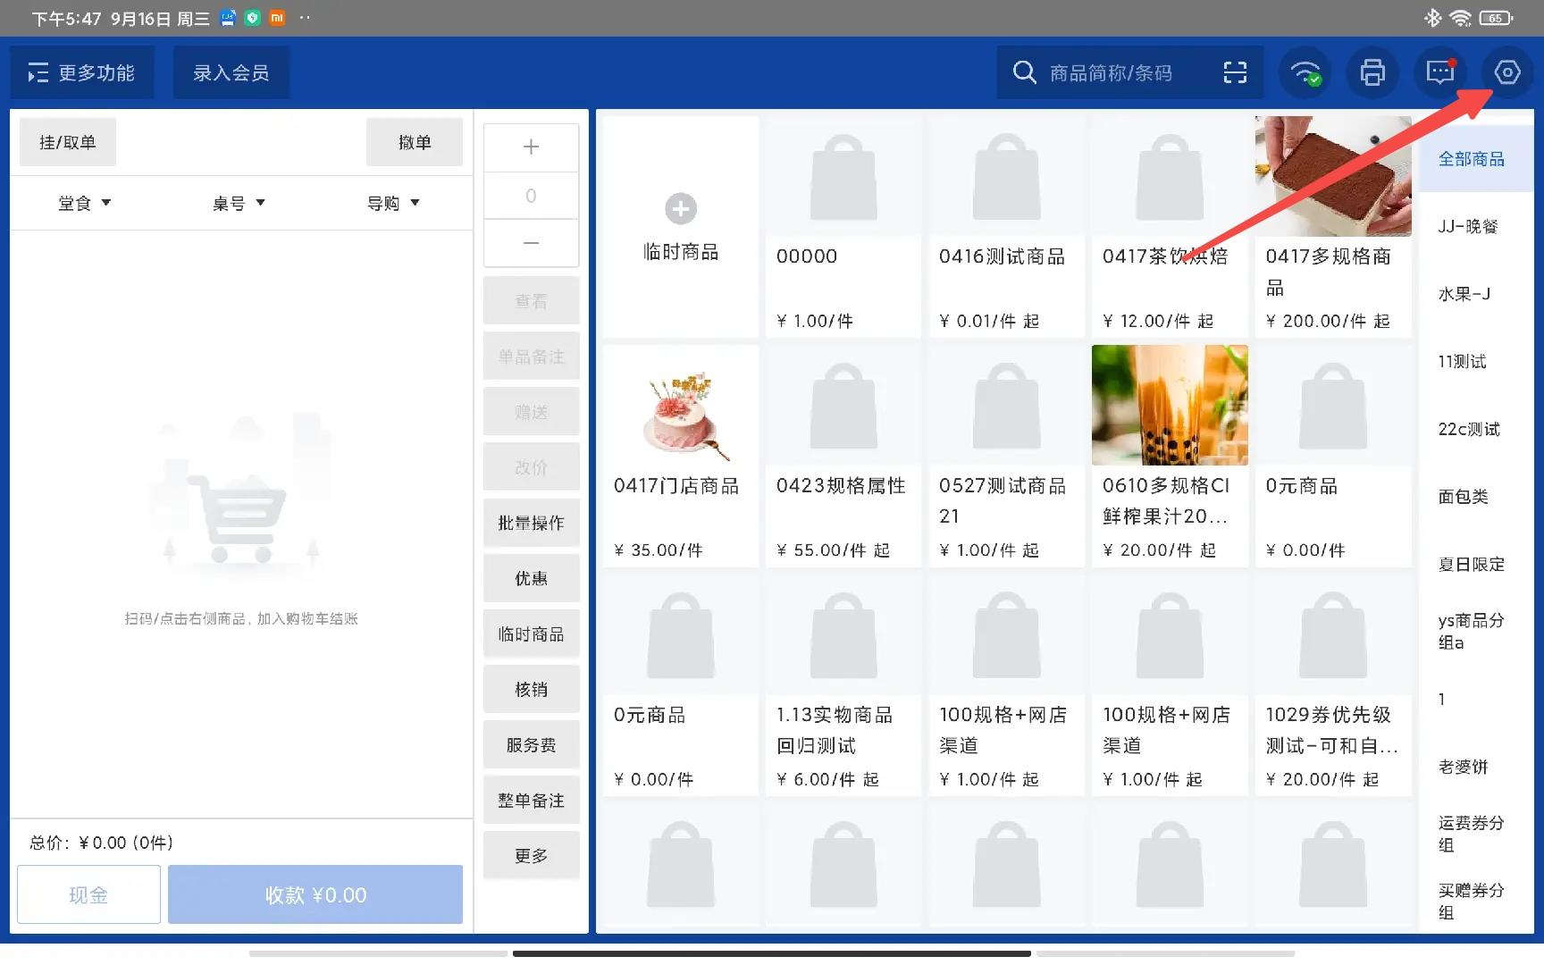Click the 现金 payment button
This screenshot has height=965, width=1544.
click(88, 894)
